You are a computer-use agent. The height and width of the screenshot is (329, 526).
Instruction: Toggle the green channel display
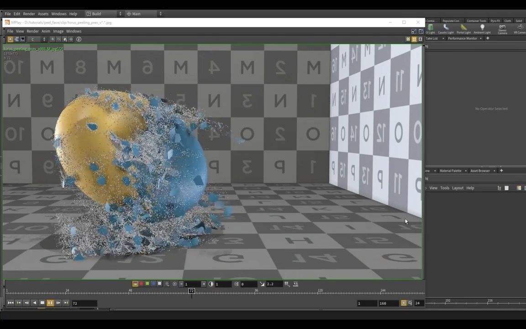(147, 284)
